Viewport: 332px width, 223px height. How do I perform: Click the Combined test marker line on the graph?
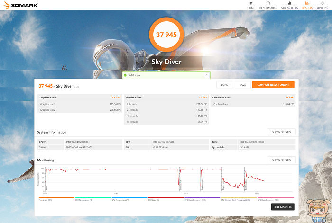(x=245, y=179)
